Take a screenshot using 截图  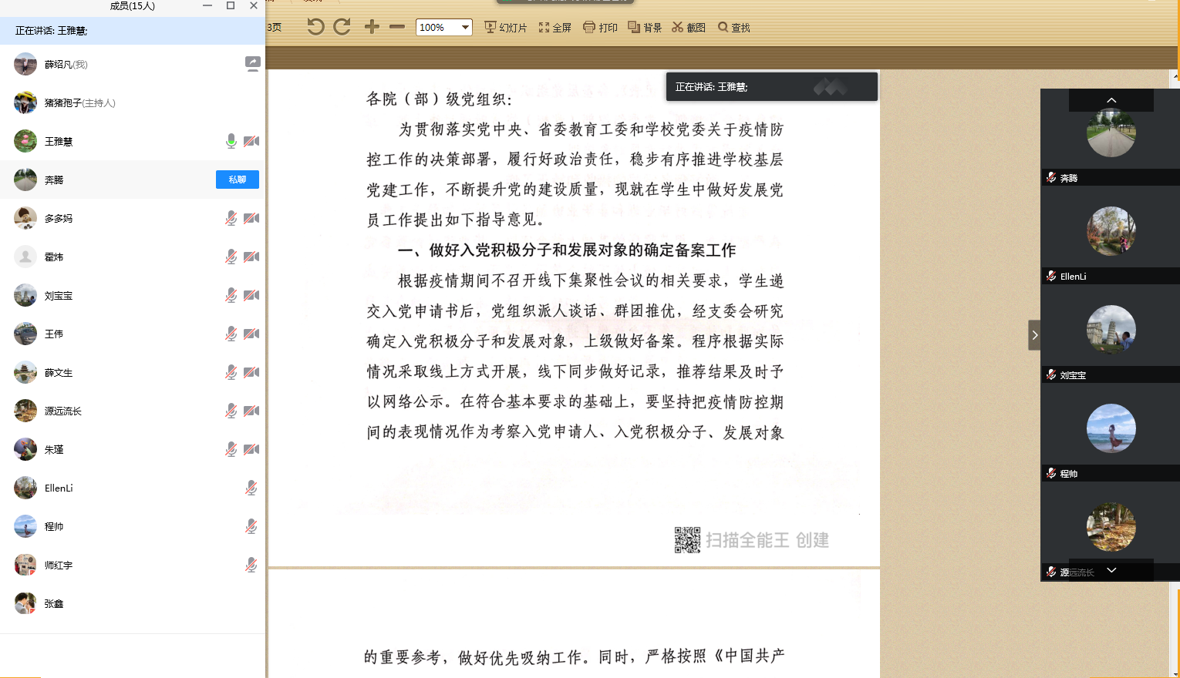[x=689, y=28]
